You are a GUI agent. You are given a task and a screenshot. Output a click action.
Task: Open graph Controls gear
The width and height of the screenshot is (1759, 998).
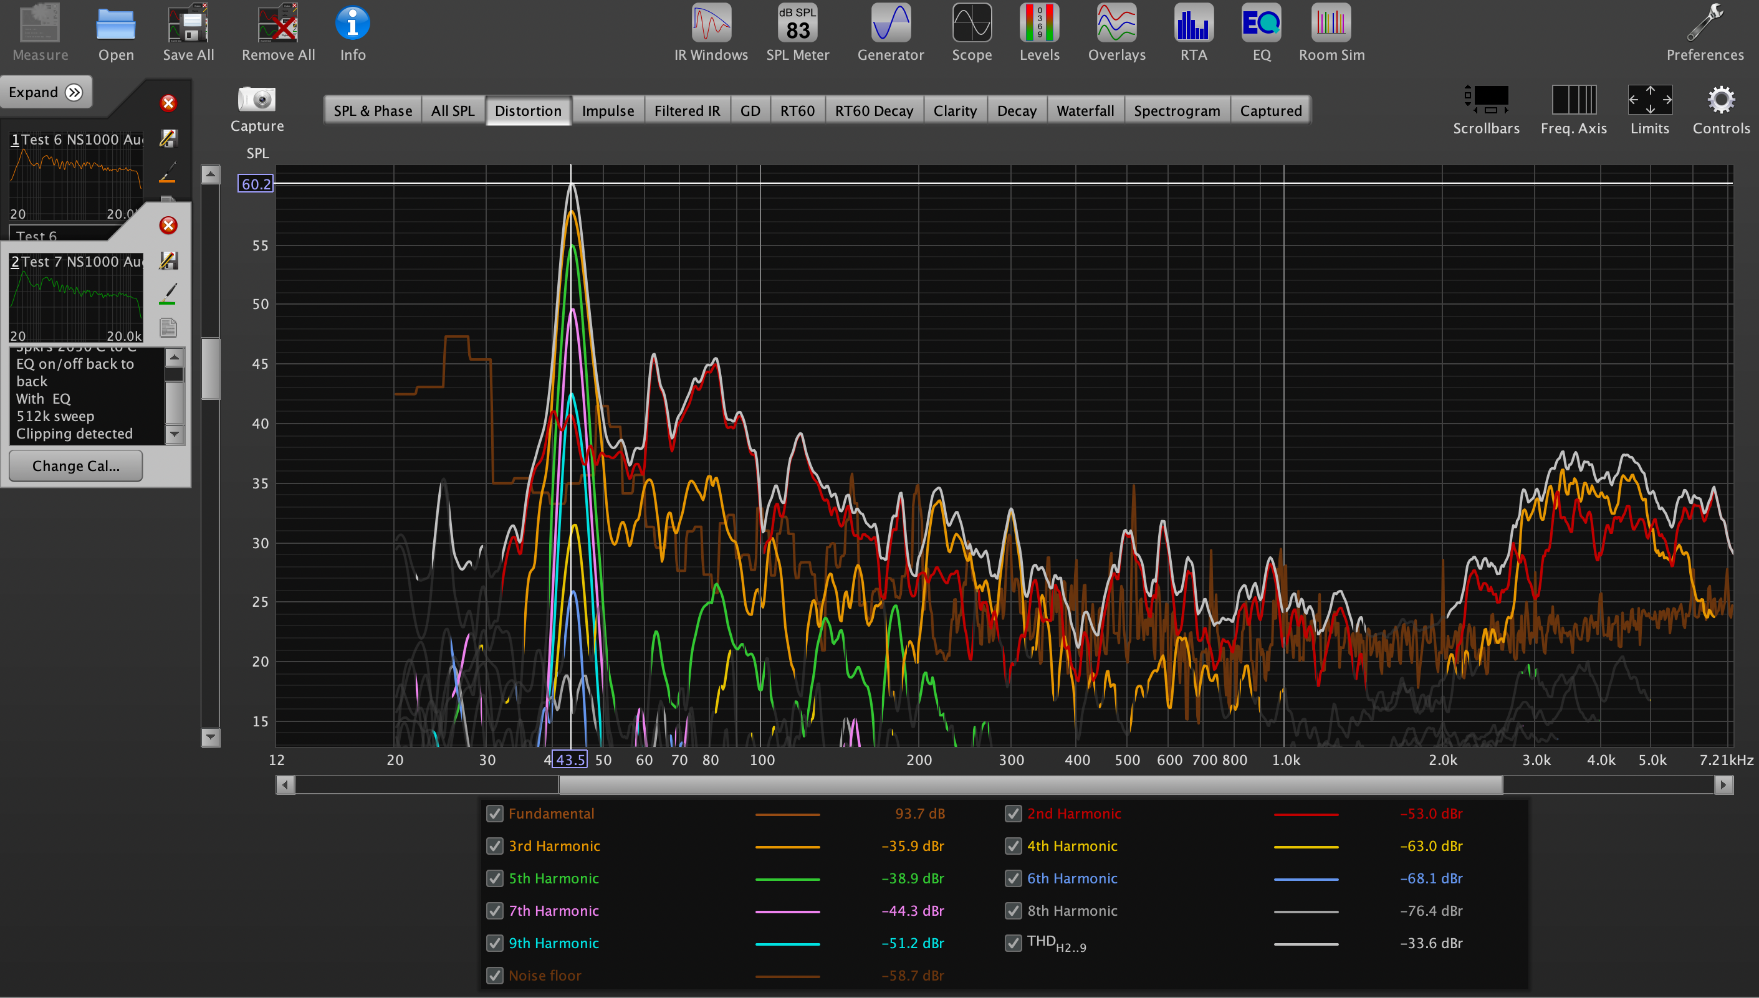point(1721,100)
